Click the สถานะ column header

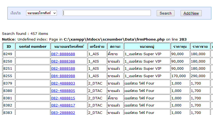click(x=115, y=46)
